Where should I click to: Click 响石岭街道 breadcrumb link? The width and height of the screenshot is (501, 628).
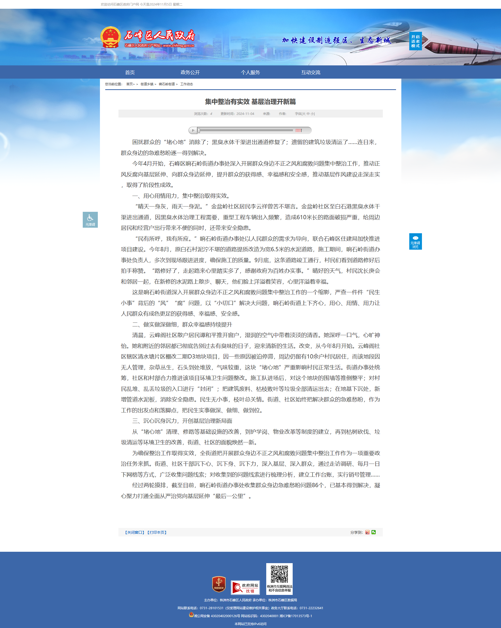tap(167, 84)
